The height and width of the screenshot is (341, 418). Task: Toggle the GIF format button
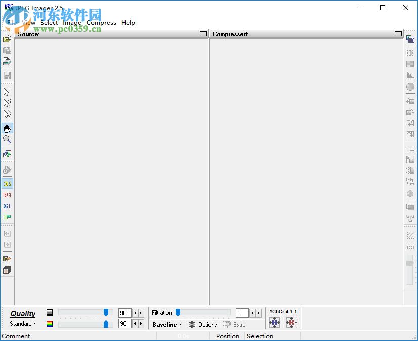pos(7,206)
